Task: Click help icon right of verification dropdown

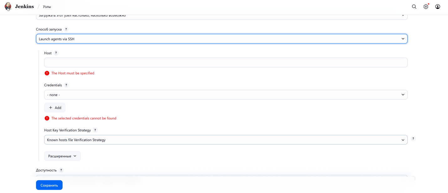Action: pos(413,139)
